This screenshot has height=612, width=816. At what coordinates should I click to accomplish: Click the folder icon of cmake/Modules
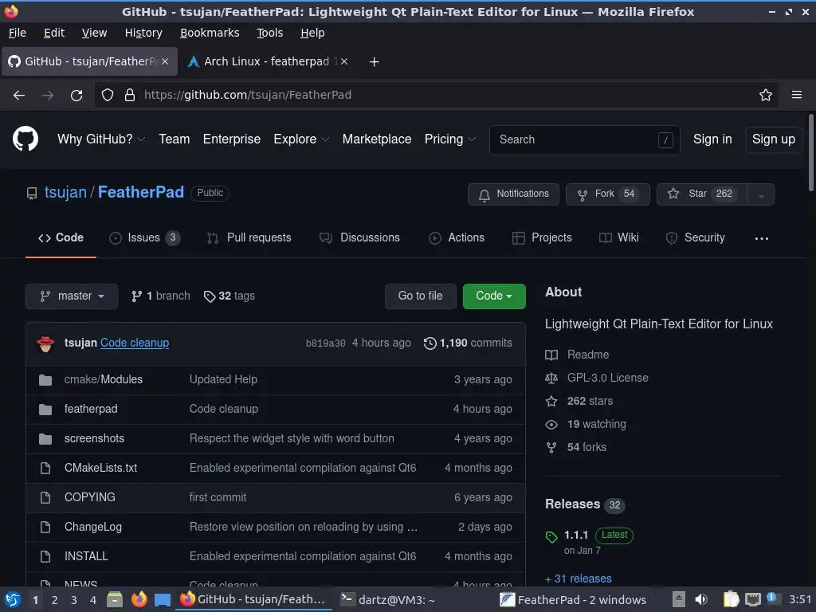[x=45, y=380]
